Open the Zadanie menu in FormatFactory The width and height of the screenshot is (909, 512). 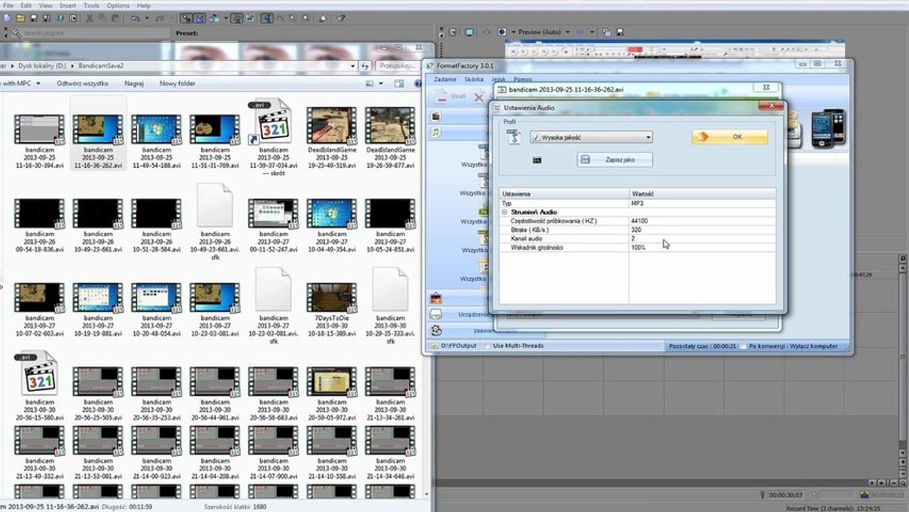[x=445, y=80]
